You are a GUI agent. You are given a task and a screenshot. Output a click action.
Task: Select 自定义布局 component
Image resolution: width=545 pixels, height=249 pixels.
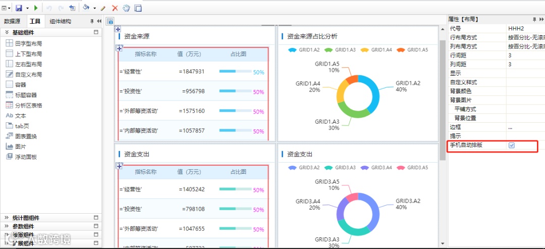coord(24,74)
